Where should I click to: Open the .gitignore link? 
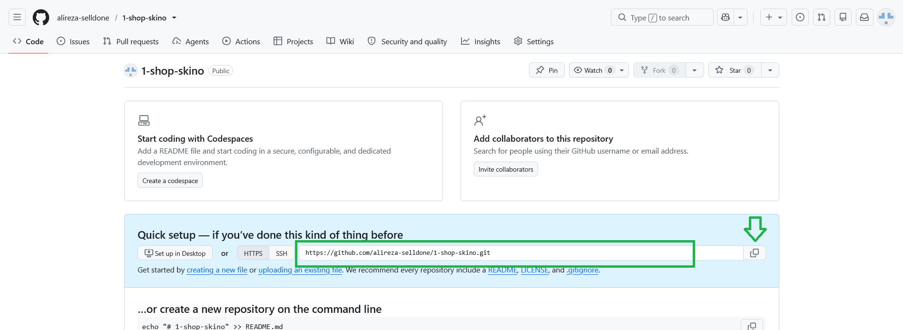pyautogui.click(x=582, y=270)
